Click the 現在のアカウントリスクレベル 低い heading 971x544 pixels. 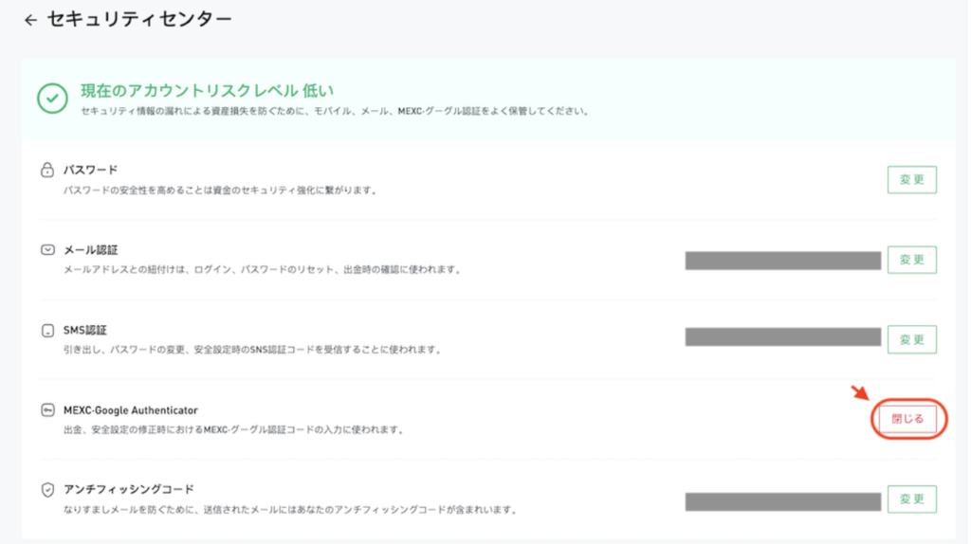point(207,91)
